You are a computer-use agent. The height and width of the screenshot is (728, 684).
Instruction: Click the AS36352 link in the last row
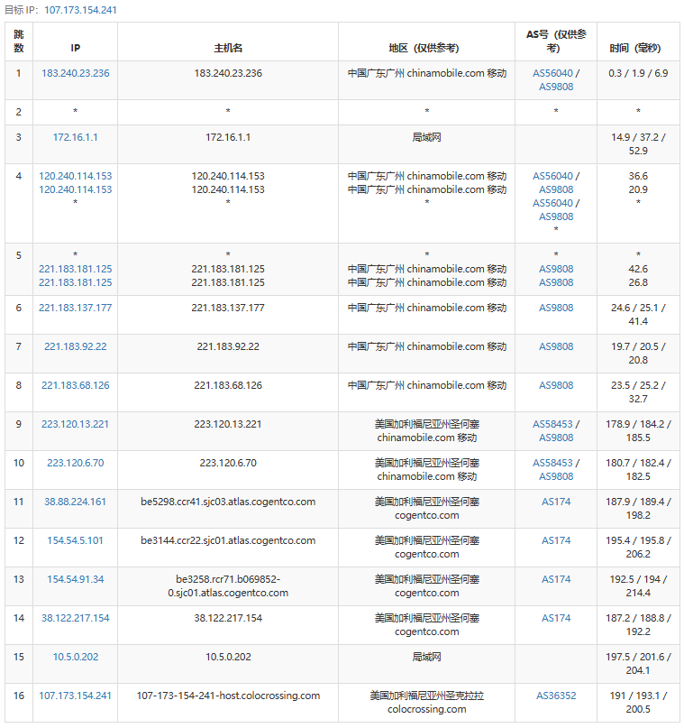coord(556,696)
